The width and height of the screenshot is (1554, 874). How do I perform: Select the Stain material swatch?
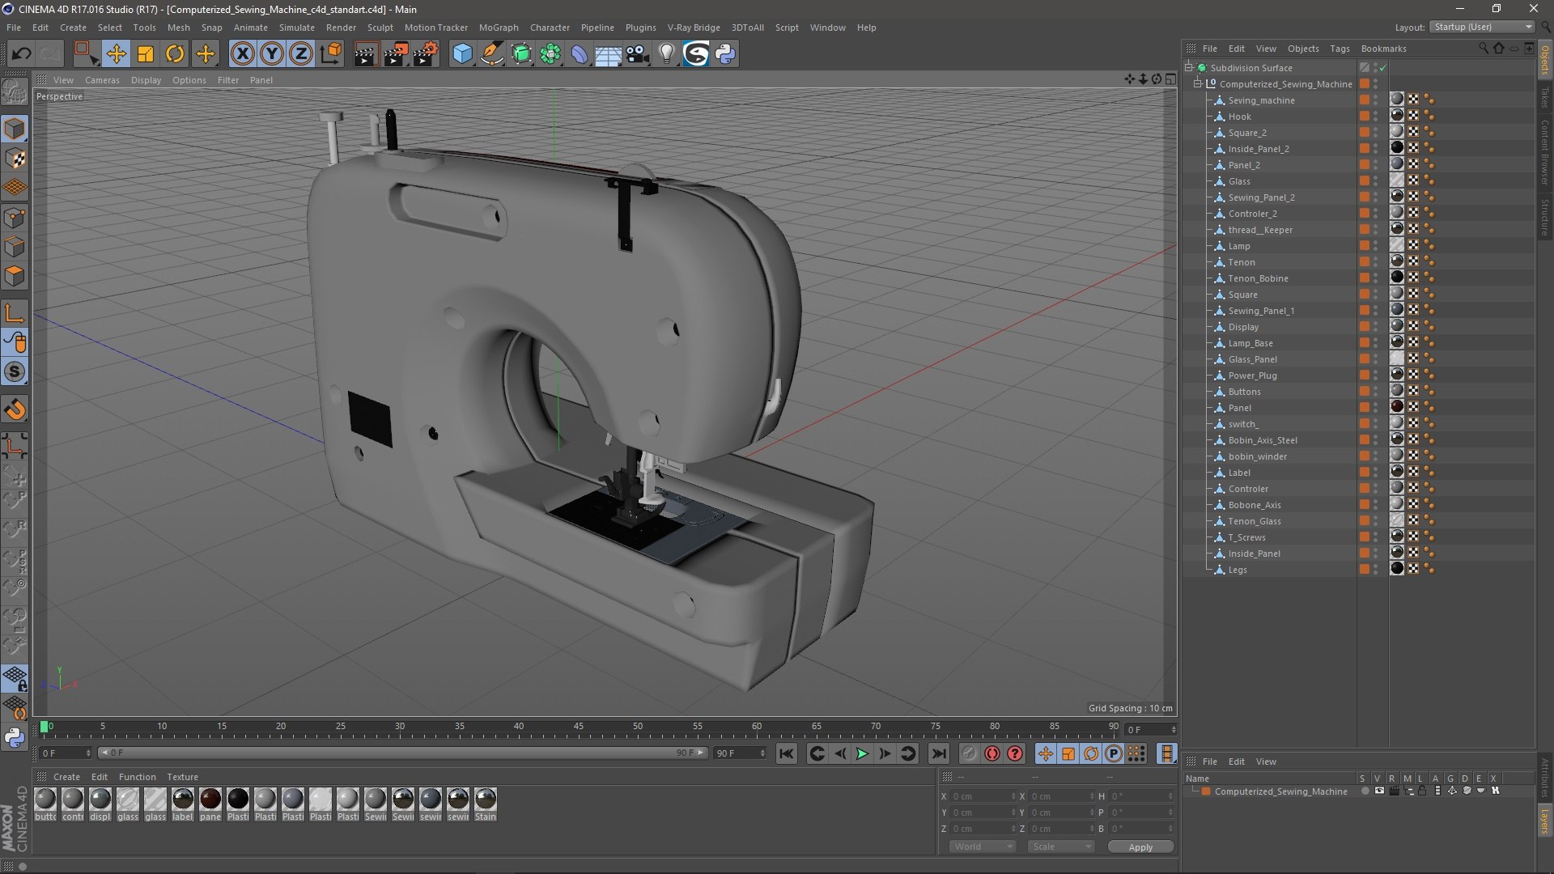(486, 804)
